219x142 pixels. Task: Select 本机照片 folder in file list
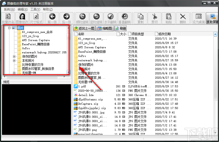[x=84, y=69]
